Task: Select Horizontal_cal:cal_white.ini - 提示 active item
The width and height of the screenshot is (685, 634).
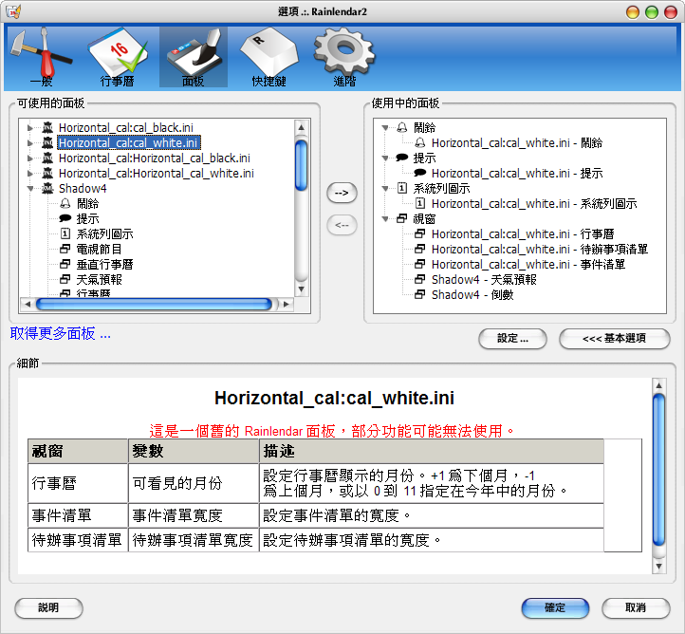Action: pos(517,173)
